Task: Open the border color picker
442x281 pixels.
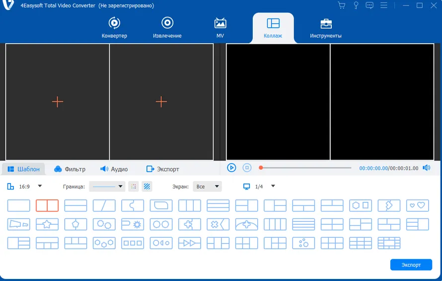Action: pyautogui.click(x=133, y=187)
